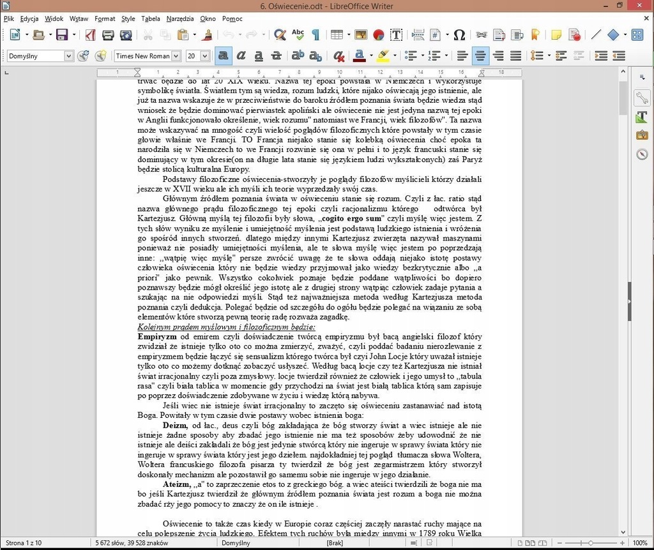Show Draw Functions toolbar
Screen dimensions: 654x550
tap(637, 34)
